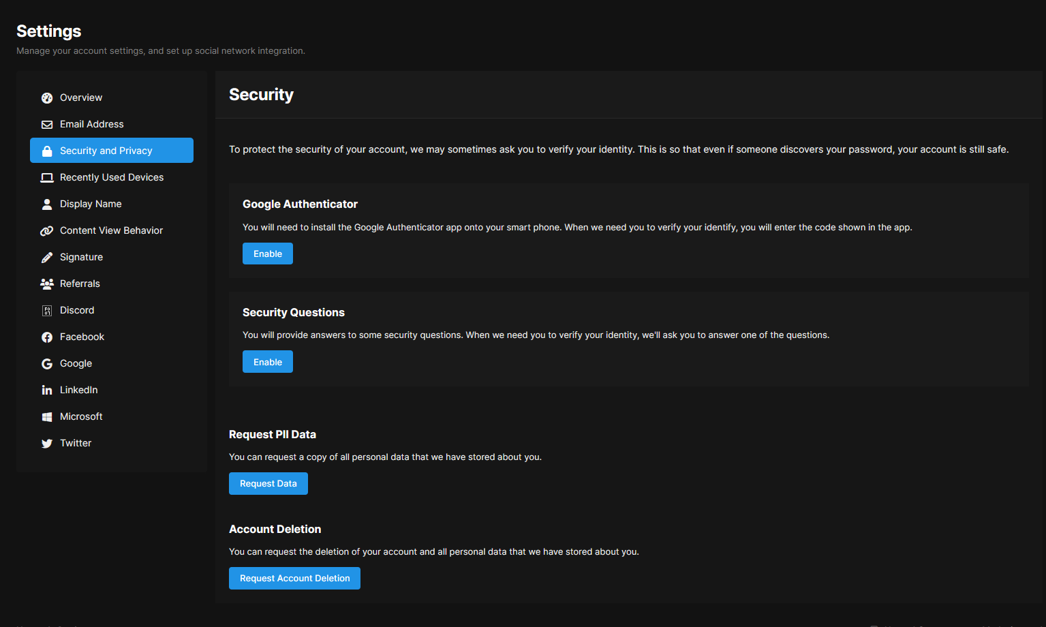
Task: Enable Google Authenticator
Action: pyautogui.click(x=268, y=254)
